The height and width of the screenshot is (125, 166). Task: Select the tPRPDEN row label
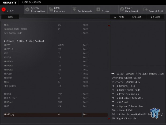click(x=8, y=62)
